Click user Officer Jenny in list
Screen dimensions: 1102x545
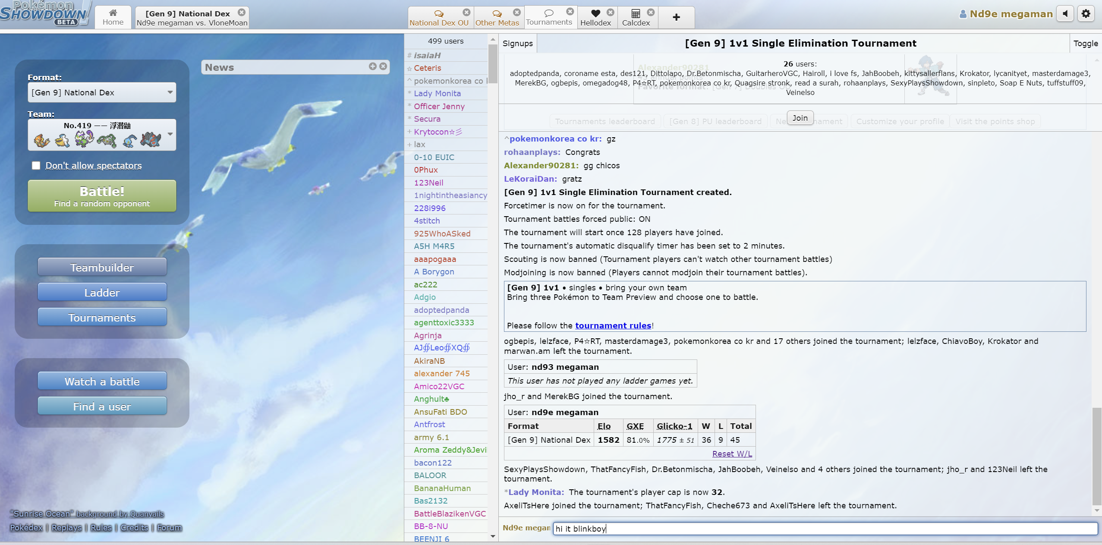coord(446,106)
